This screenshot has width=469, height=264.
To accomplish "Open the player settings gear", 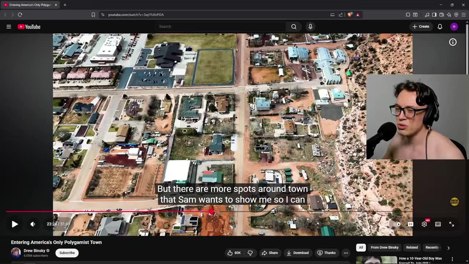I will [x=424, y=224].
